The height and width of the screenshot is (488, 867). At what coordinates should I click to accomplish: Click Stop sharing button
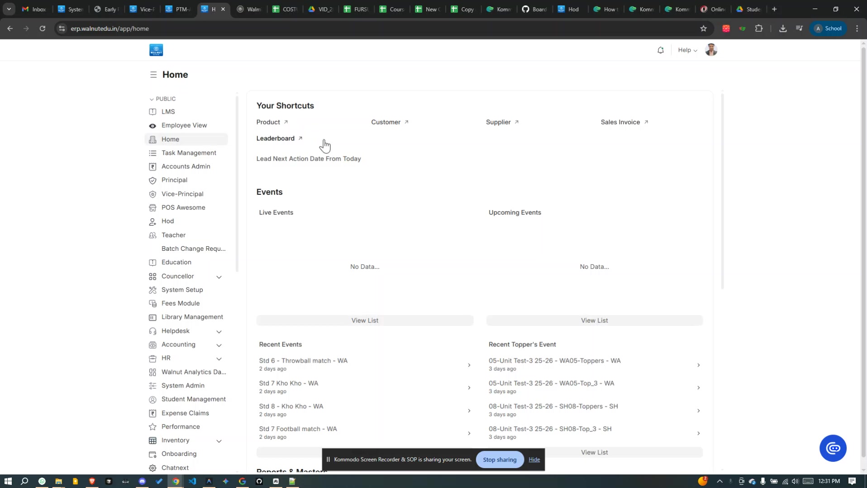coord(499,459)
